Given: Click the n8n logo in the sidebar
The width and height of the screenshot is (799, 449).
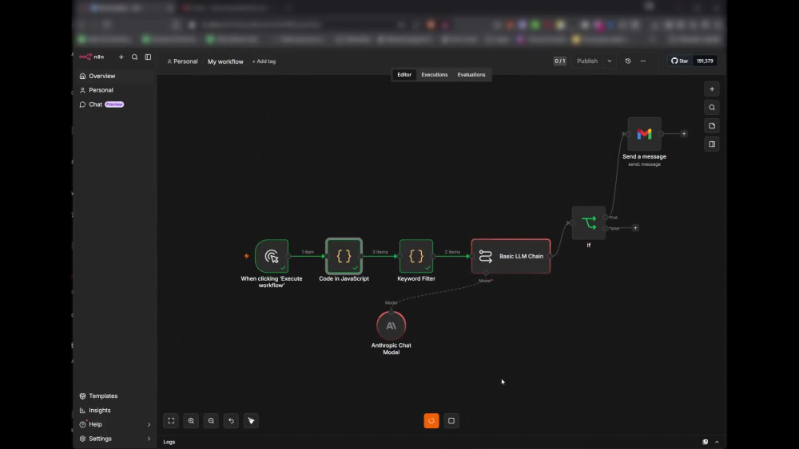Looking at the screenshot, I should click(x=92, y=57).
